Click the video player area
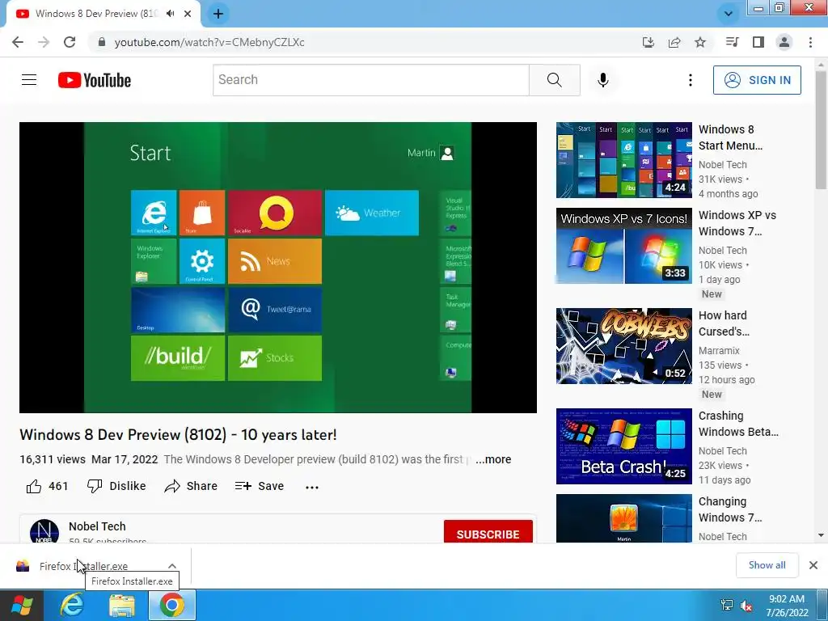This screenshot has width=828, height=621. pos(278,267)
